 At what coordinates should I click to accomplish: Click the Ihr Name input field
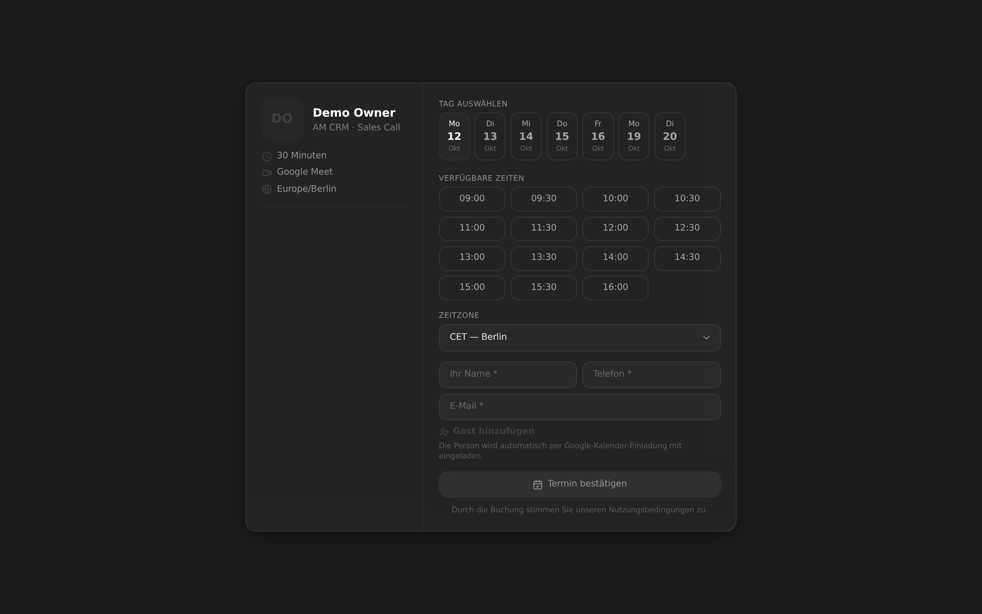(507, 375)
